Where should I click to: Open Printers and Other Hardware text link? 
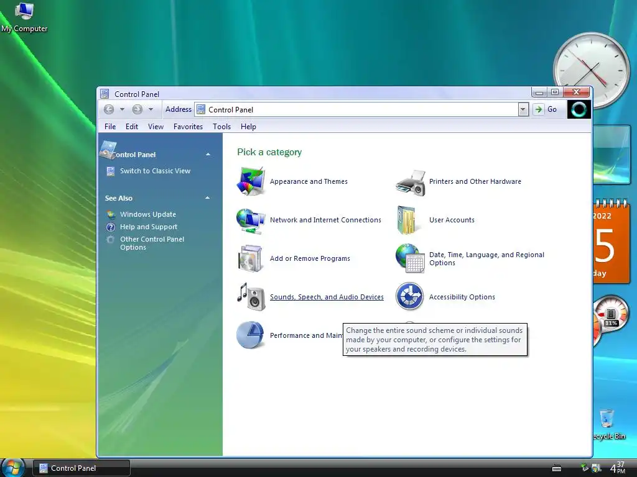(475, 181)
